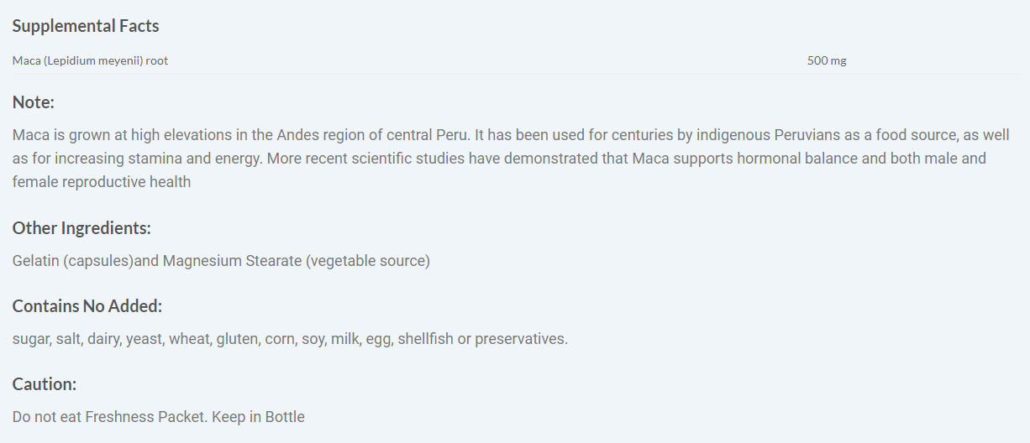Click the female reproductive health line

102,182
